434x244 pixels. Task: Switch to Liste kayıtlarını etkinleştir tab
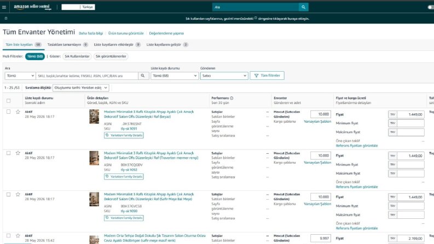(117, 44)
